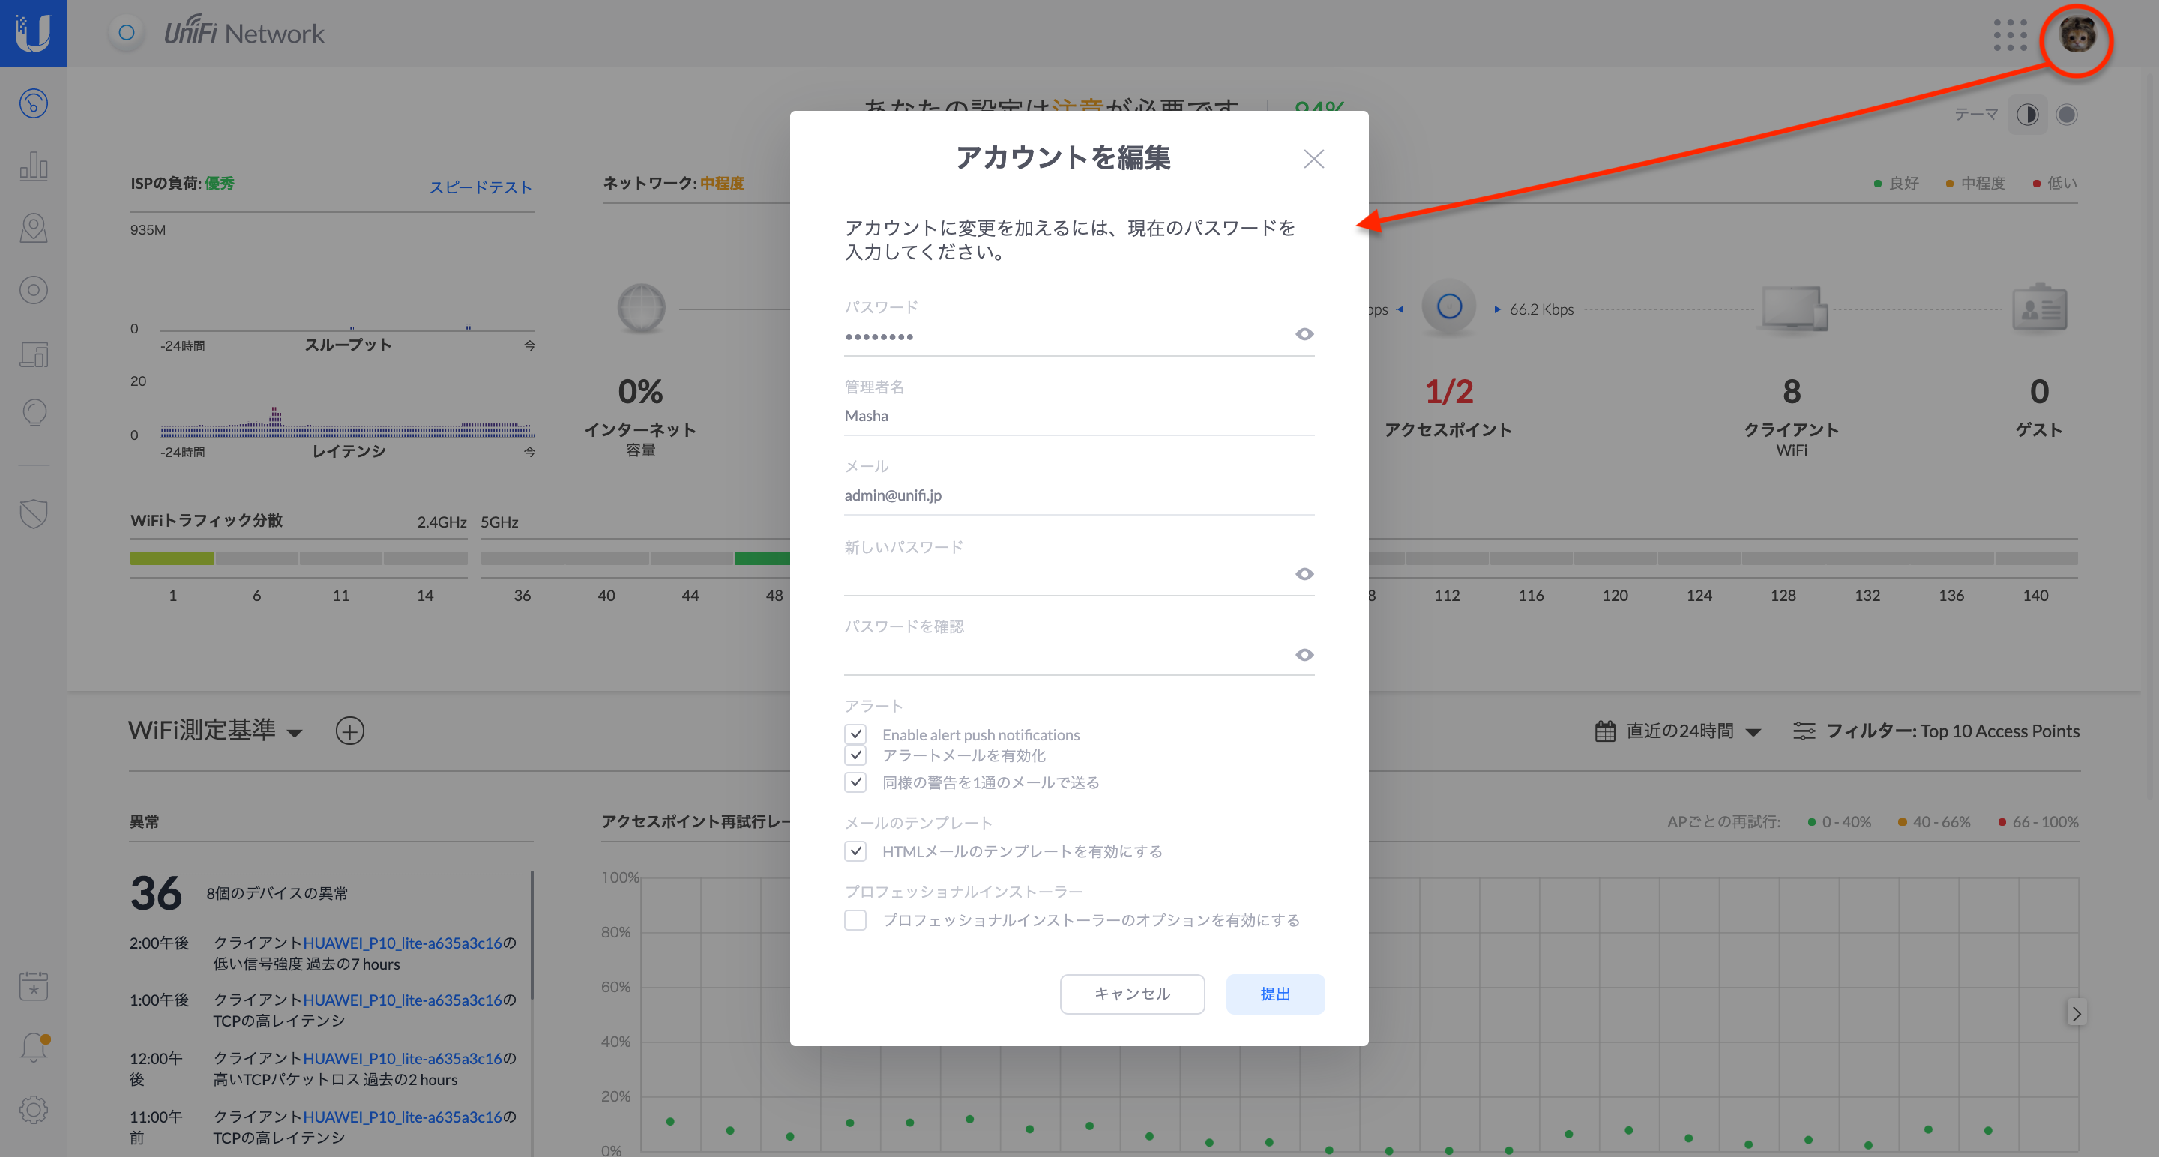Open the Insights lightbulb page
2159x1157 pixels.
tap(34, 413)
